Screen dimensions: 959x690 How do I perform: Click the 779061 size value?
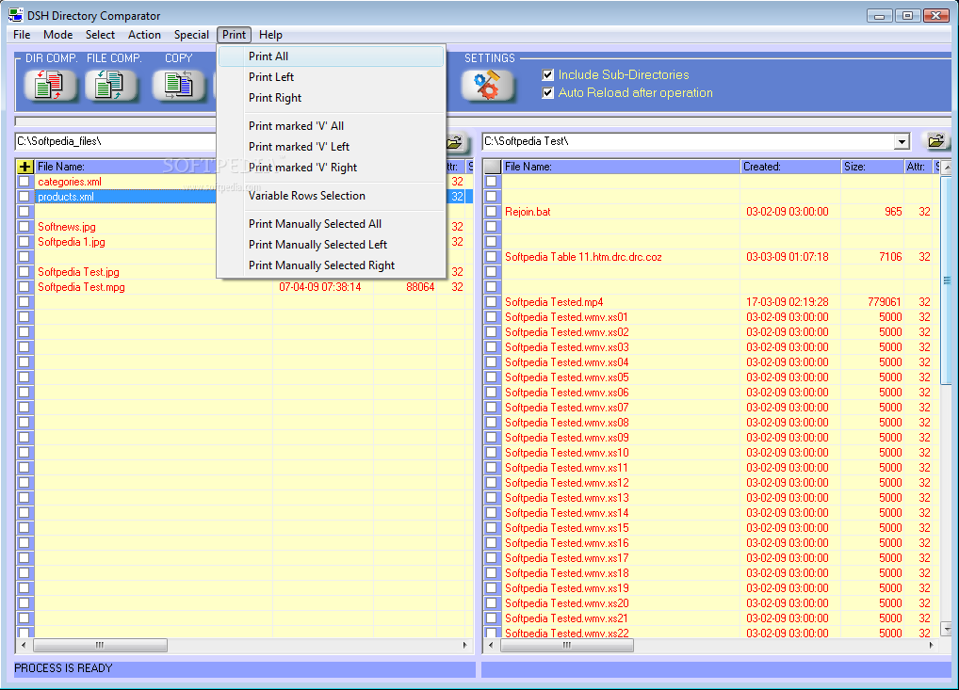tap(885, 302)
